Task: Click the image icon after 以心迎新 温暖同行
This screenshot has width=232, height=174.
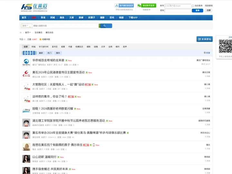Action: [58, 157]
